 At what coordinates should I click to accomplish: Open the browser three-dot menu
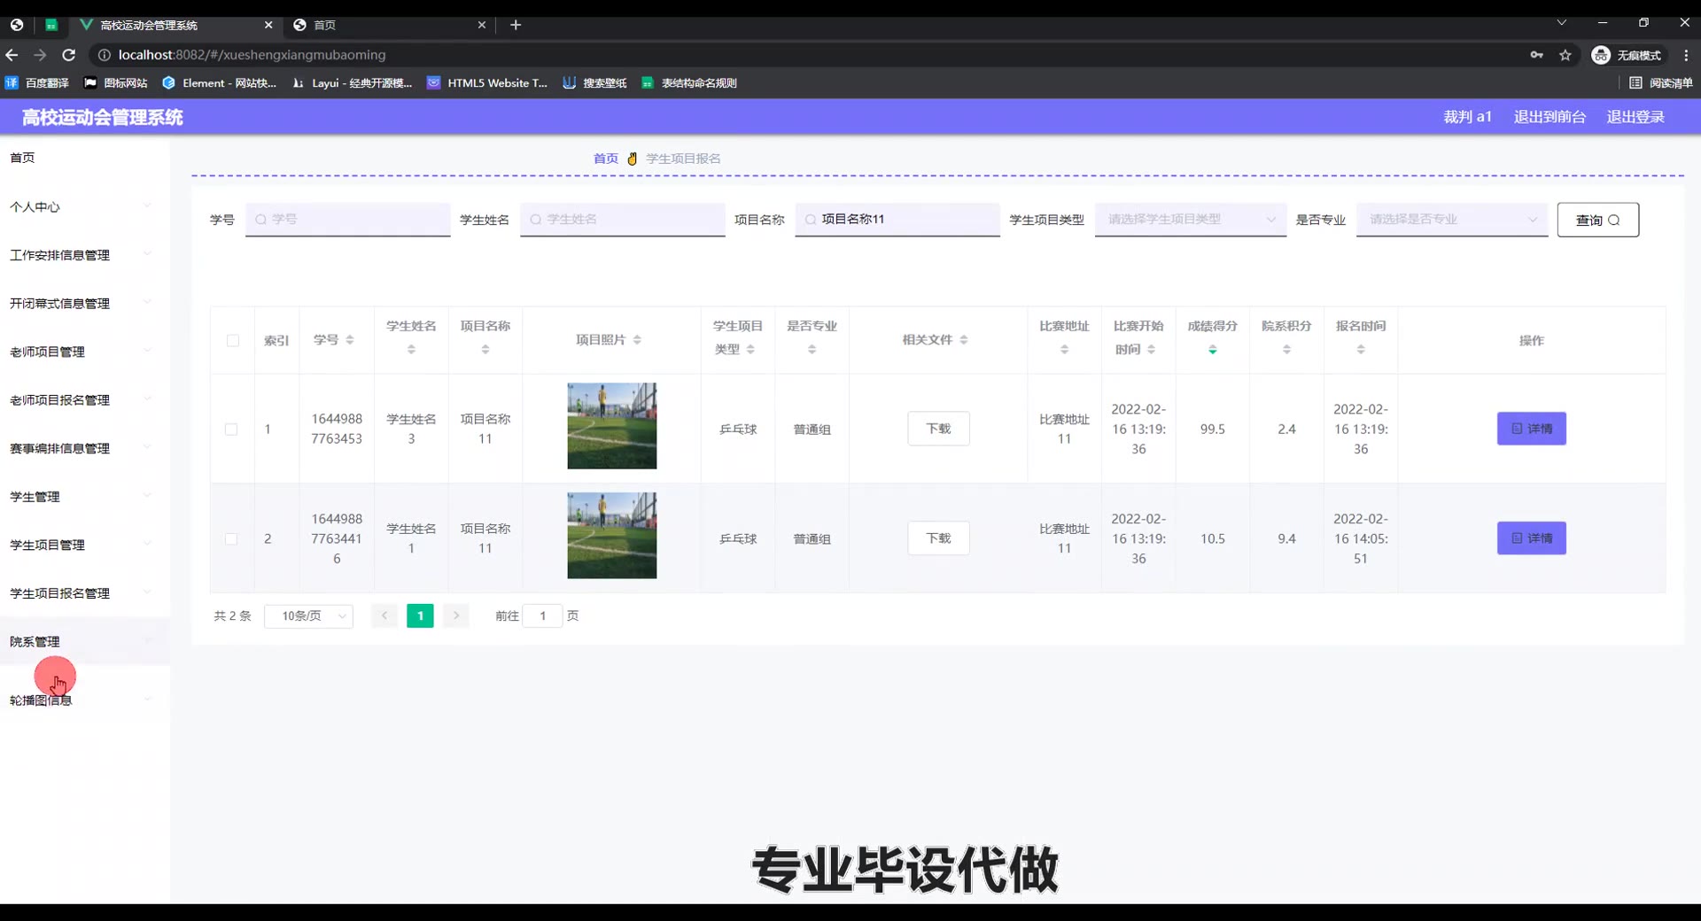(1685, 55)
